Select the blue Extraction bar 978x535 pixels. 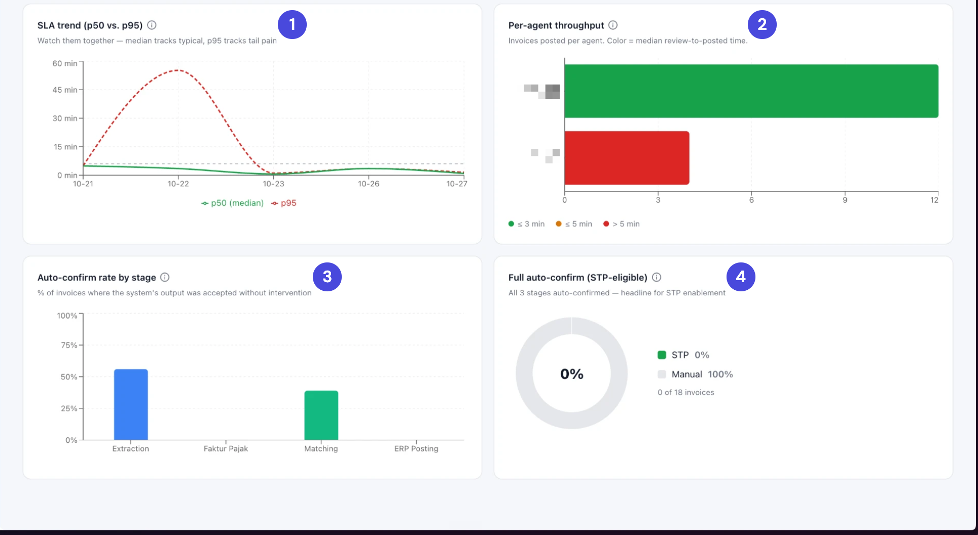pos(131,404)
